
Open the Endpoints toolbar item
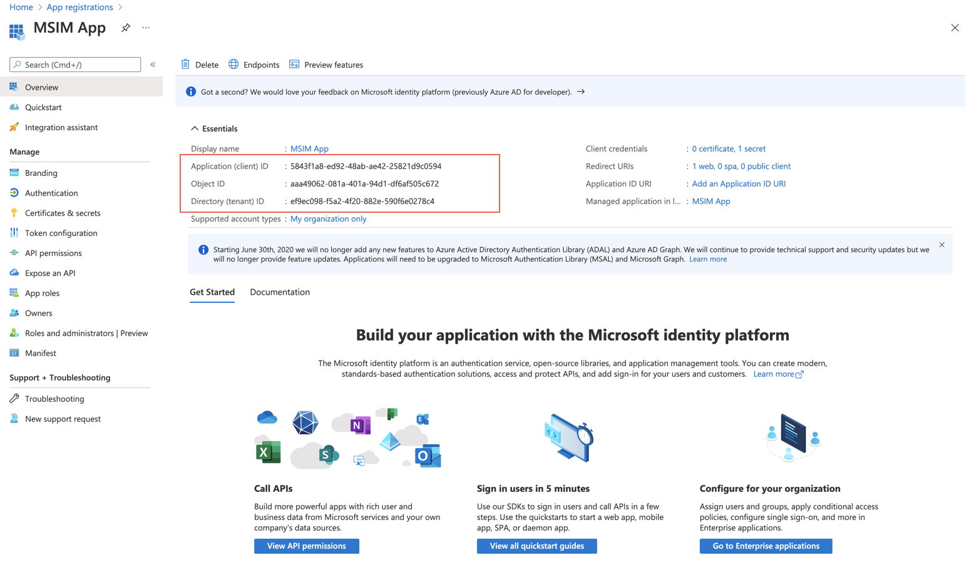coord(254,64)
